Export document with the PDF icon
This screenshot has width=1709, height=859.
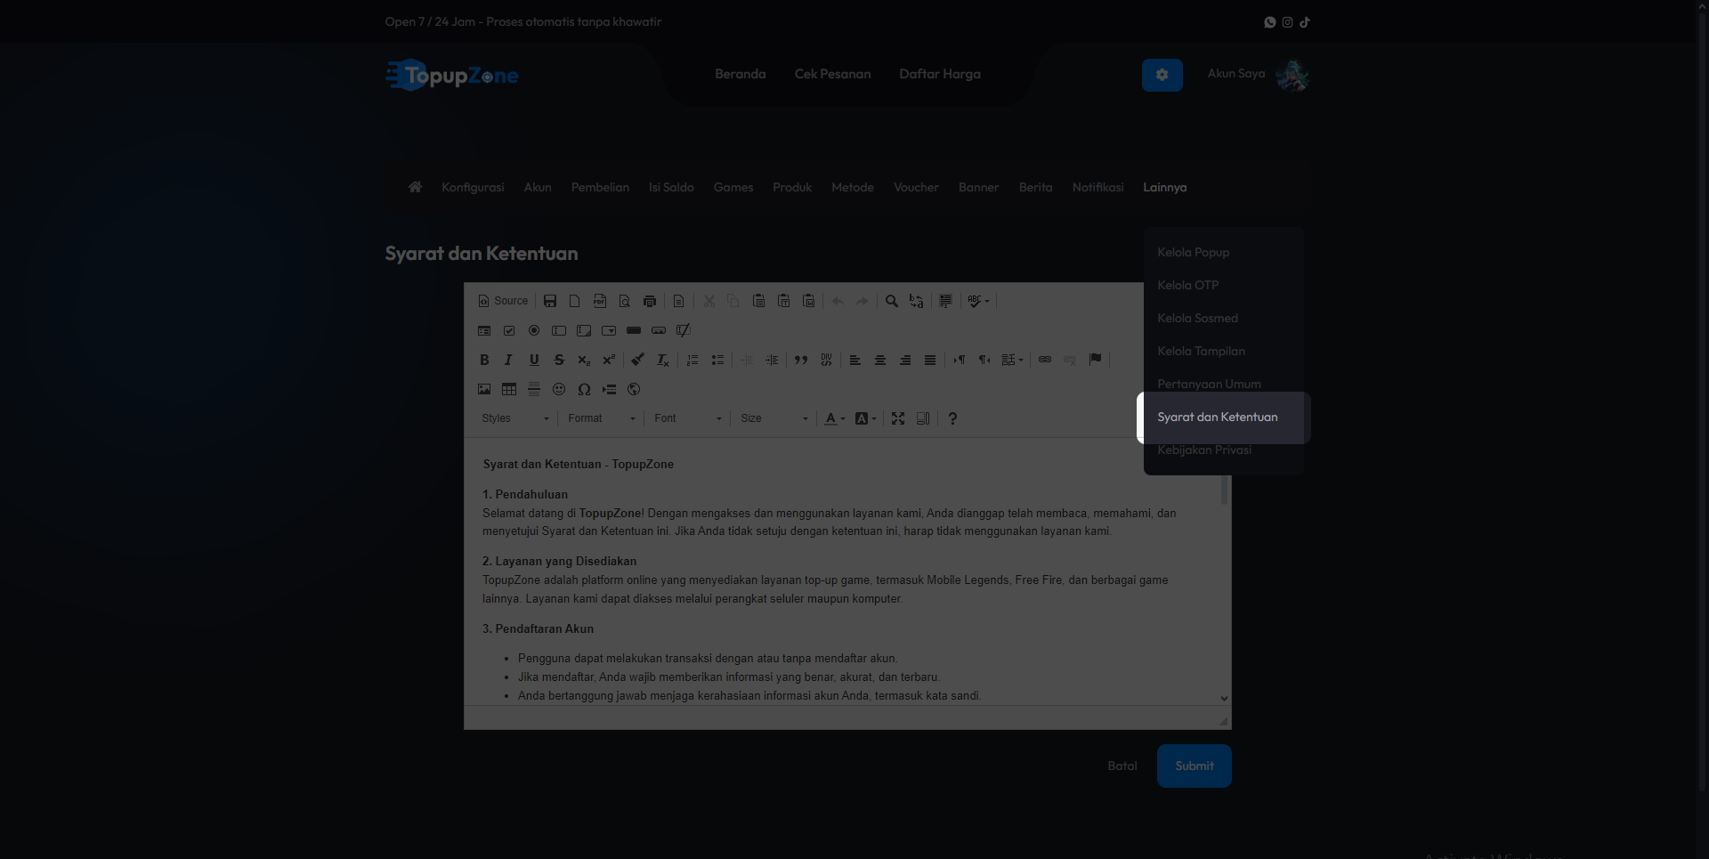600,301
